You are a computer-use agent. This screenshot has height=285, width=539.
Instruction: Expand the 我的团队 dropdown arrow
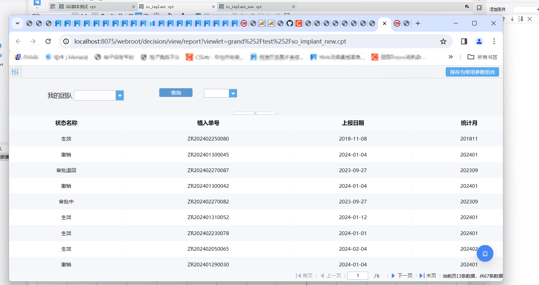120,96
